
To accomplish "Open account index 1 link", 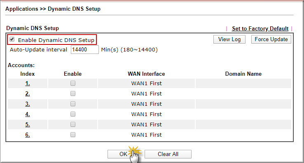I will 28,84.
